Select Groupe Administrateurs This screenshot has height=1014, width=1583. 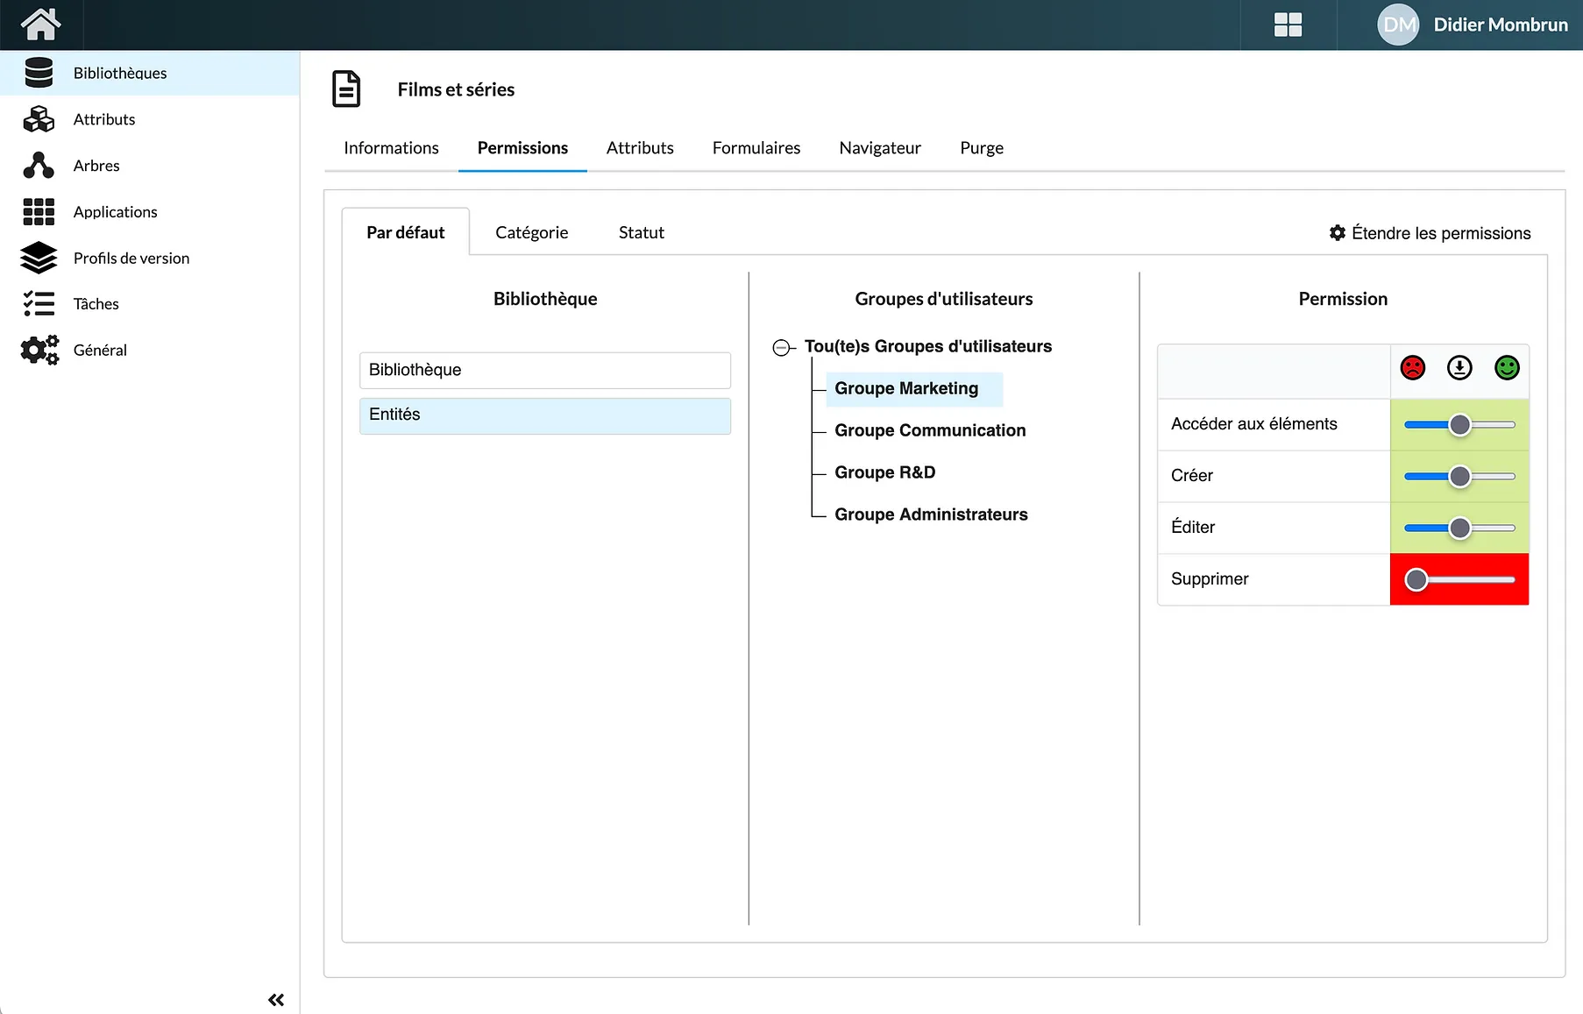pos(931,514)
